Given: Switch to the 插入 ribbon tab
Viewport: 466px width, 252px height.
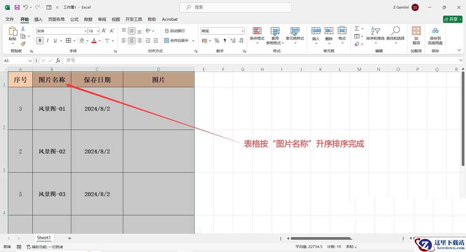Looking at the screenshot, I should 38,19.
